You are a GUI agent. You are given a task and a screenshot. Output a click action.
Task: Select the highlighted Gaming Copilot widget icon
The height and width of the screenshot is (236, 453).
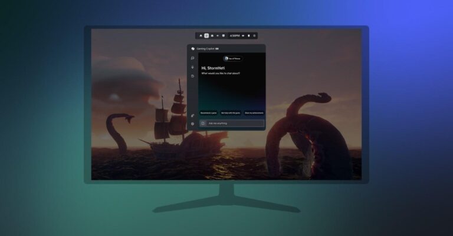[206, 36]
